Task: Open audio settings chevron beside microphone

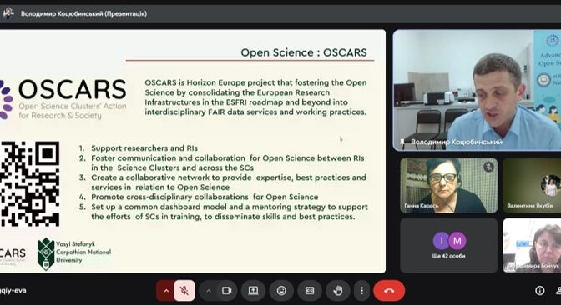Action: point(165,291)
